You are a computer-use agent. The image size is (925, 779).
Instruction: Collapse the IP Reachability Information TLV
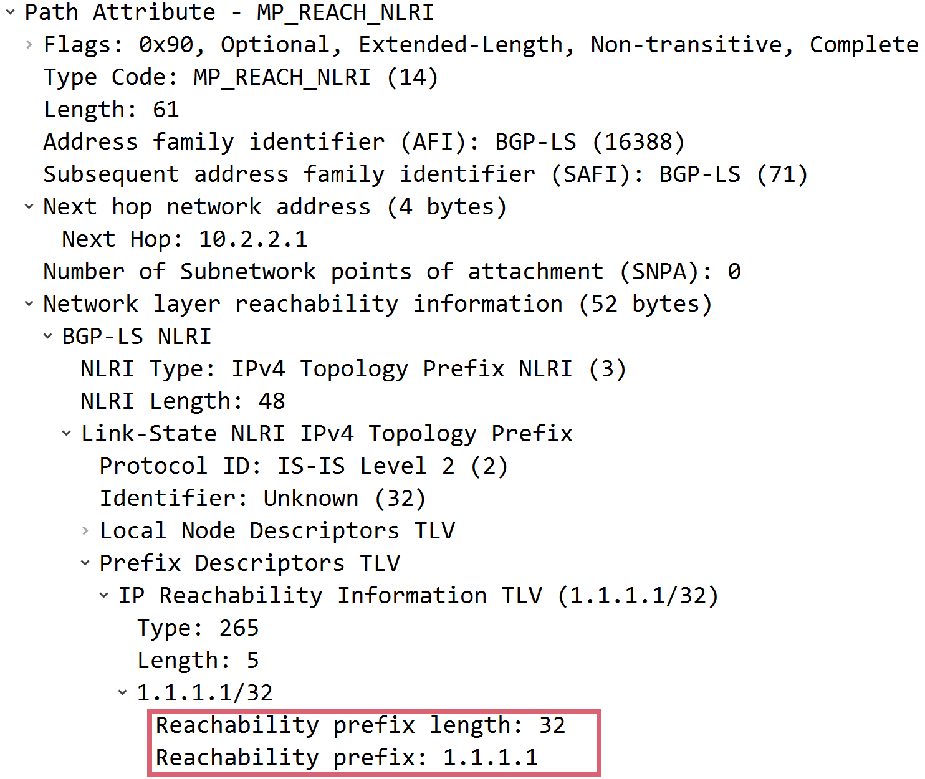103,595
